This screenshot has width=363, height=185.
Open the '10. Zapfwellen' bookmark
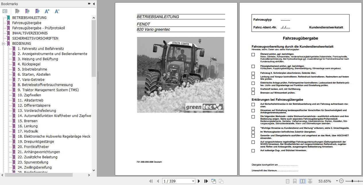pyautogui.click(x=29, y=95)
